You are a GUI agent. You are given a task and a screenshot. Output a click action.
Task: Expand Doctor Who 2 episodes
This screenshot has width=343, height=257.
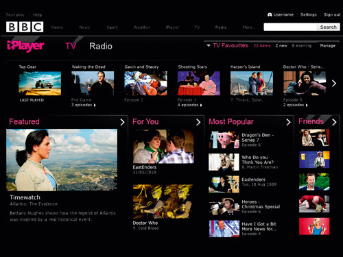click(x=296, y=105)
